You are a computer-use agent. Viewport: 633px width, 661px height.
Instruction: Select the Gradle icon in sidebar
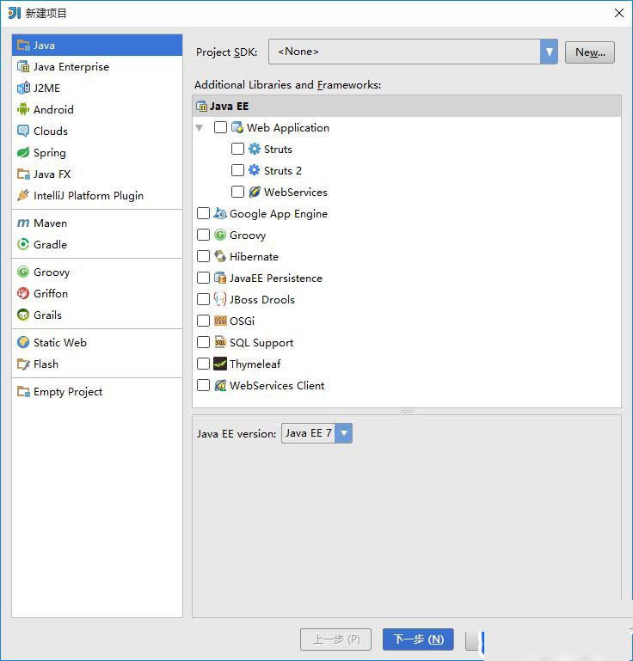coord(23,244)
